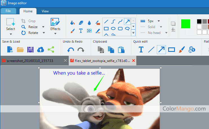Switch to the Home ribbon tab

coord(28,11)
